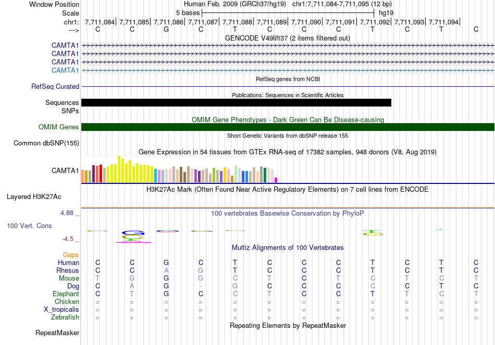Open Repeating Elements by RepeatMasker title
The height and width of the screenshot is (345, 495).
(x=288, y=325)
